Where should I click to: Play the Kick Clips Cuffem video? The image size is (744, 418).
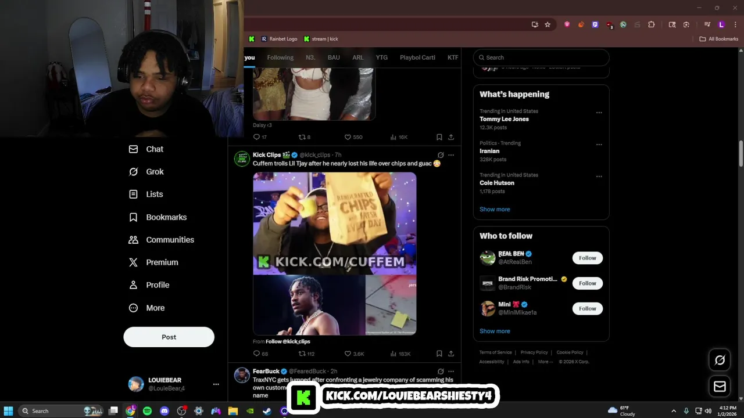point(334,254)
